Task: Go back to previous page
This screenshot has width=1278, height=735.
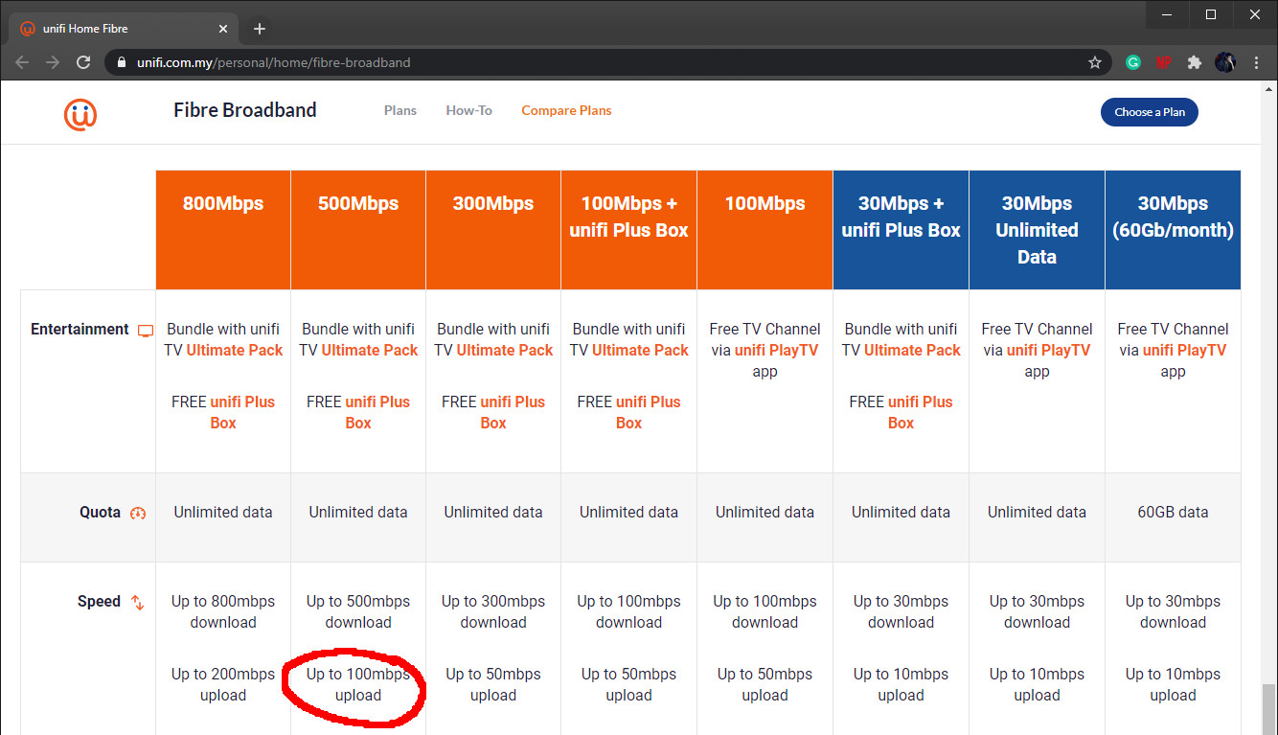Action: [x=22, y=62]
